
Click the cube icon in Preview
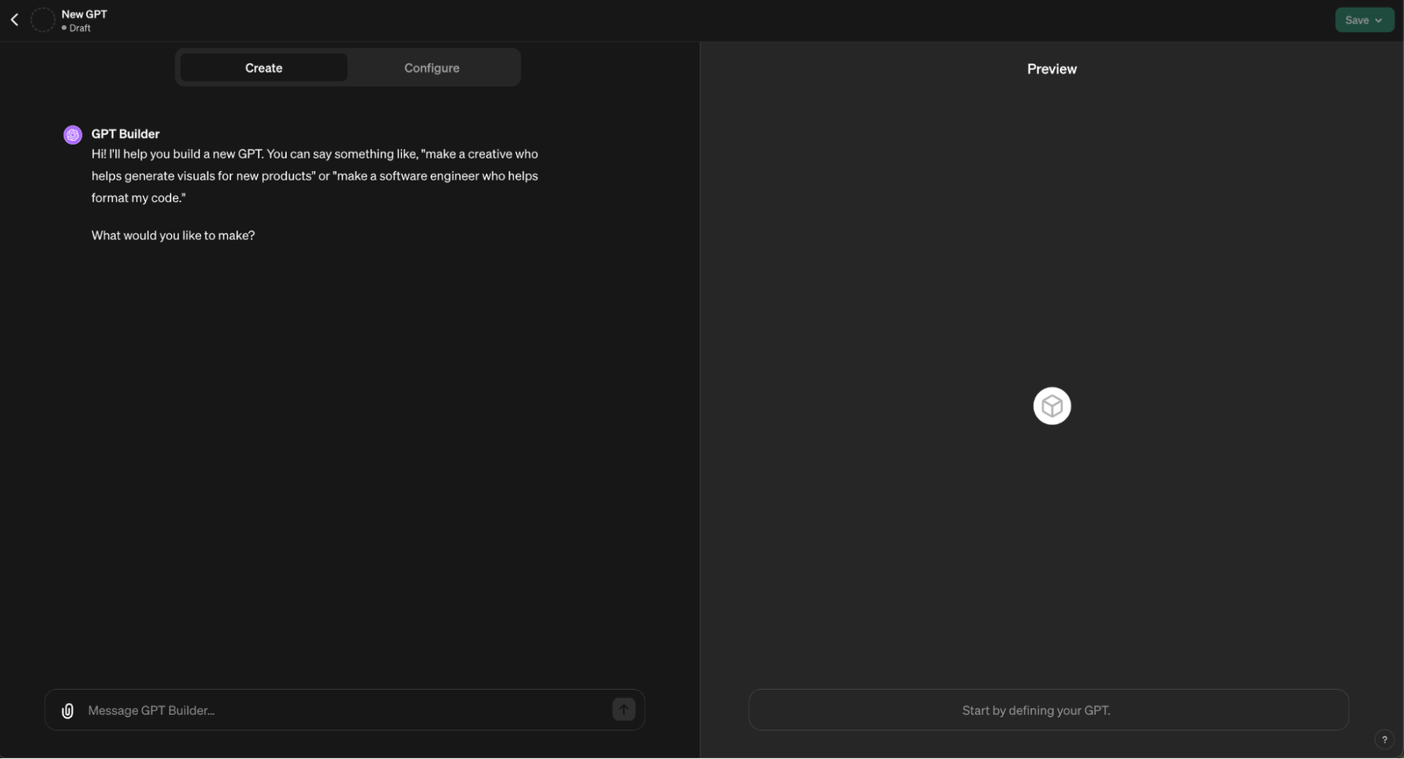coord(1052,406)
